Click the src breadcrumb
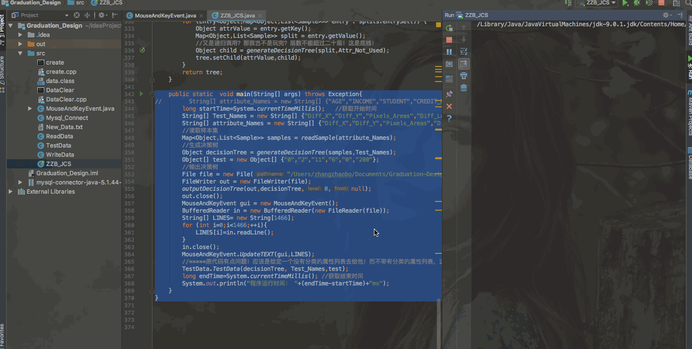 (77, 3)
